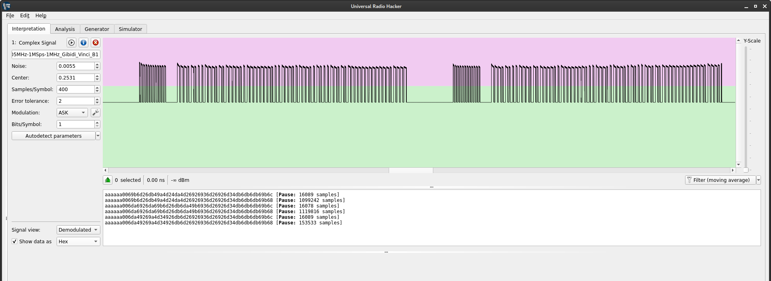The height and width of the screenshot is (281, 771).
Task: Open modulation settings wrench icon
Action: (x=96, y=113)
